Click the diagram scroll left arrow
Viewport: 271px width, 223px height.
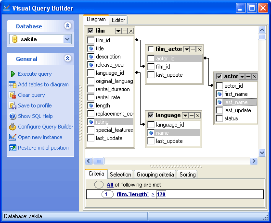tap(89, 161)
